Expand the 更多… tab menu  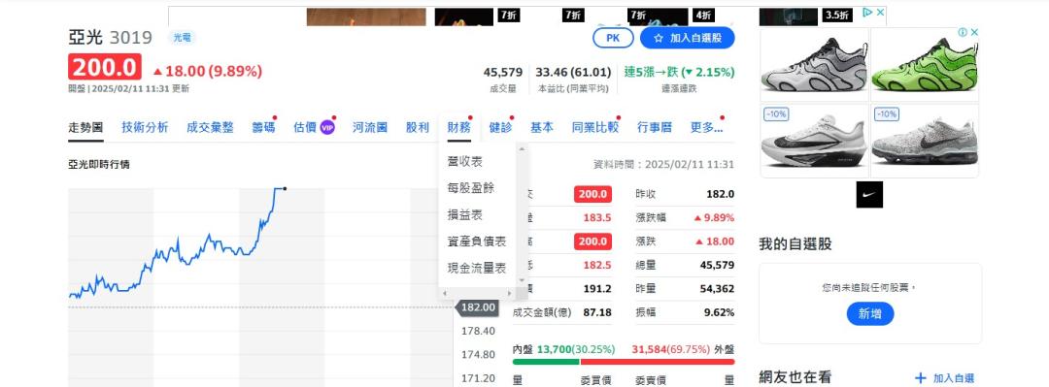(707, 127)
